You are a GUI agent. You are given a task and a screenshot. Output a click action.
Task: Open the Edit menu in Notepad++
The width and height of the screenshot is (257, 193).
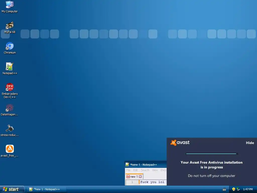coord(136,170)
